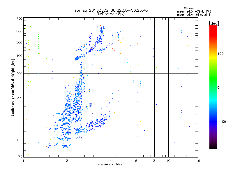This screenshot has width=233, height=175.
Task: Click the x-axis tick label '8'
Action: (154, 161)
